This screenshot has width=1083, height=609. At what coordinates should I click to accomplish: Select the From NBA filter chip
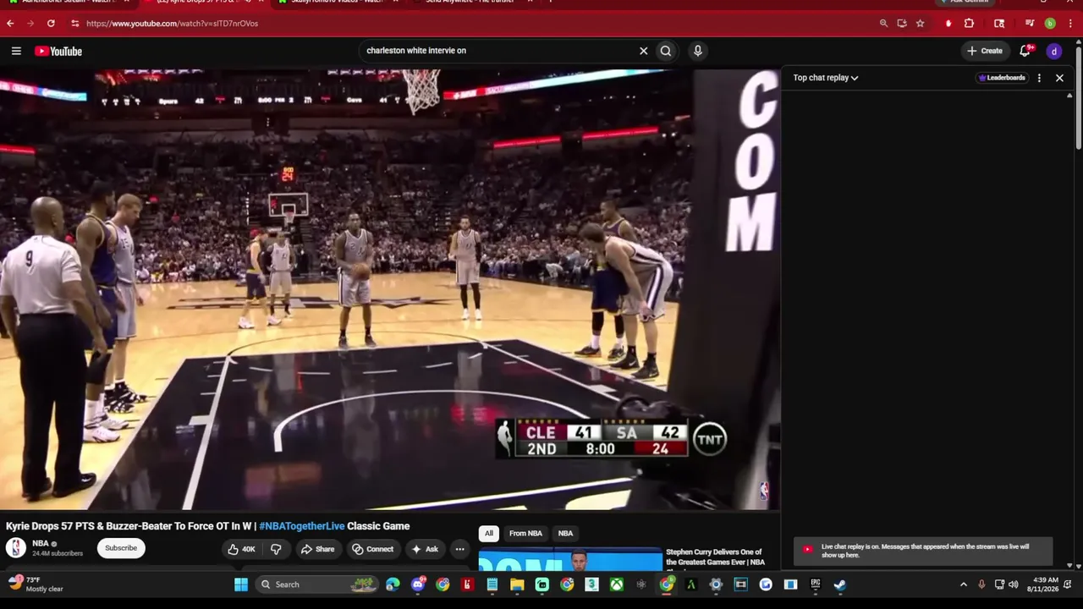525,533
